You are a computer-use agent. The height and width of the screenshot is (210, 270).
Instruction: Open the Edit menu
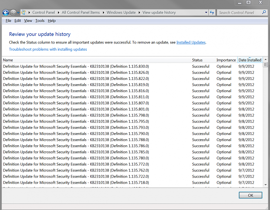(x=18, y=20)
